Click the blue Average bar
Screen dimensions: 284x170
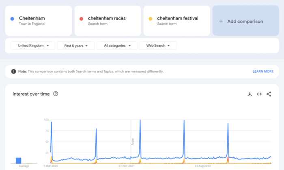pos(18,160)
